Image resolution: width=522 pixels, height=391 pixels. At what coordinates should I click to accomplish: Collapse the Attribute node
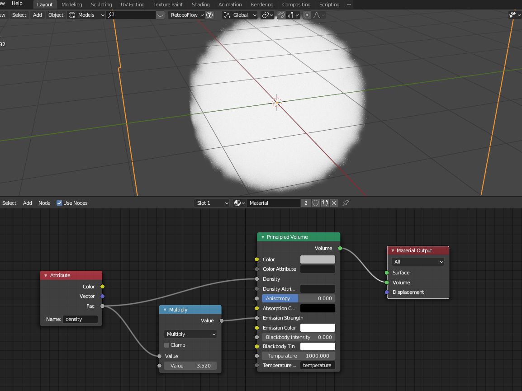(x=46, y=276)
